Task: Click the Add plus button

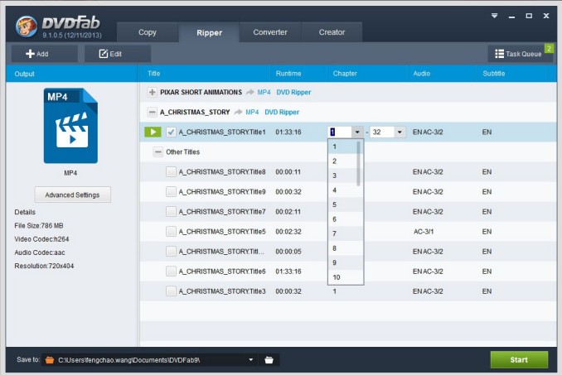Action: click(x=44, y=54)
